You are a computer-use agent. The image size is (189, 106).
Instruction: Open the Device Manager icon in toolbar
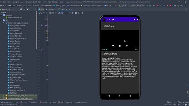(178, 6)
